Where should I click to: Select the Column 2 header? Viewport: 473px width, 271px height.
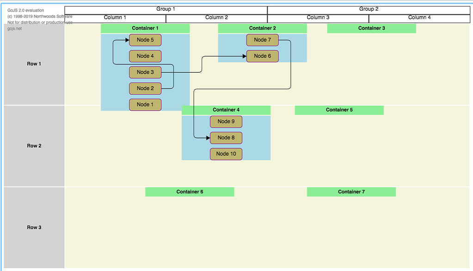(x=216, y=18)
